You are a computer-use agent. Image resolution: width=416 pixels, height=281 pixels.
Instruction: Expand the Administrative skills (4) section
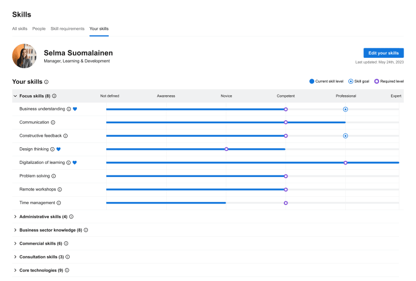tap(15, 216)
